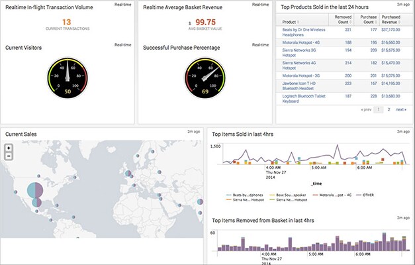415x265 pixels.
Task: Click the largest sales bubble over North America
Action: pos(34,191)
